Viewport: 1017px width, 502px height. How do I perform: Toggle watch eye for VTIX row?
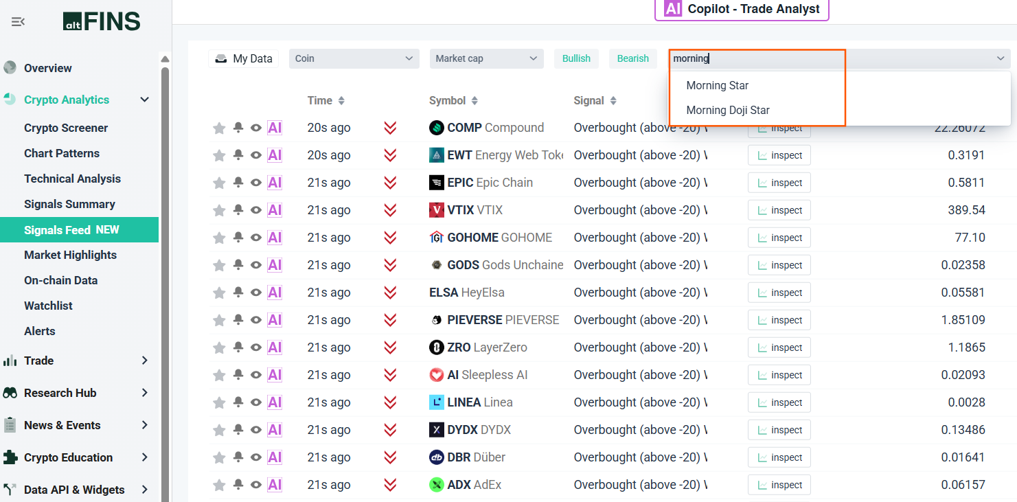pos(256,210)
